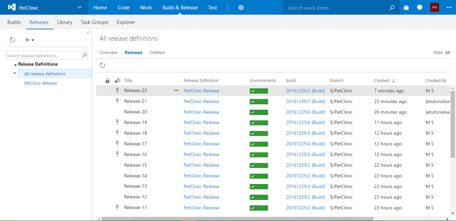Click the upload arrow icon for Release-11

[117, 207]
